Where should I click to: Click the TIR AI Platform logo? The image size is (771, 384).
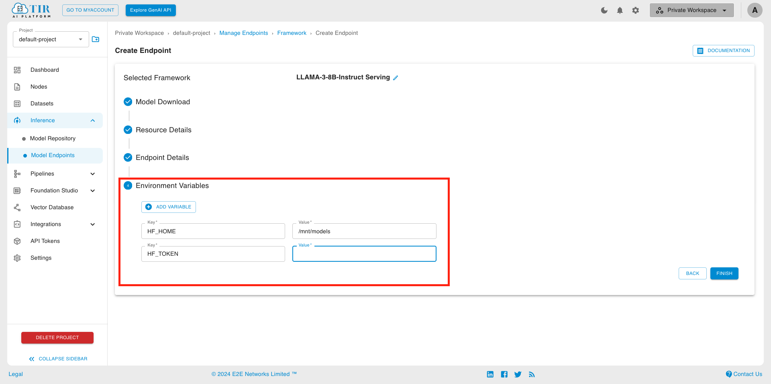click(x=31, y=10)
